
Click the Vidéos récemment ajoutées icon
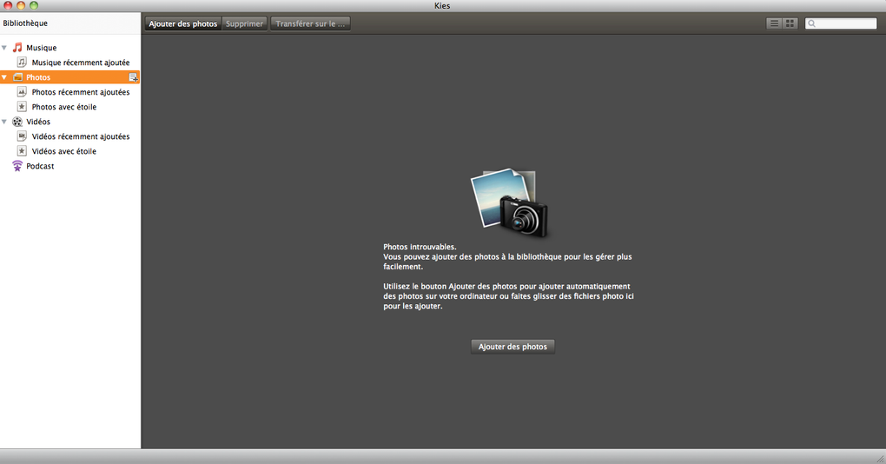[22, 136]
